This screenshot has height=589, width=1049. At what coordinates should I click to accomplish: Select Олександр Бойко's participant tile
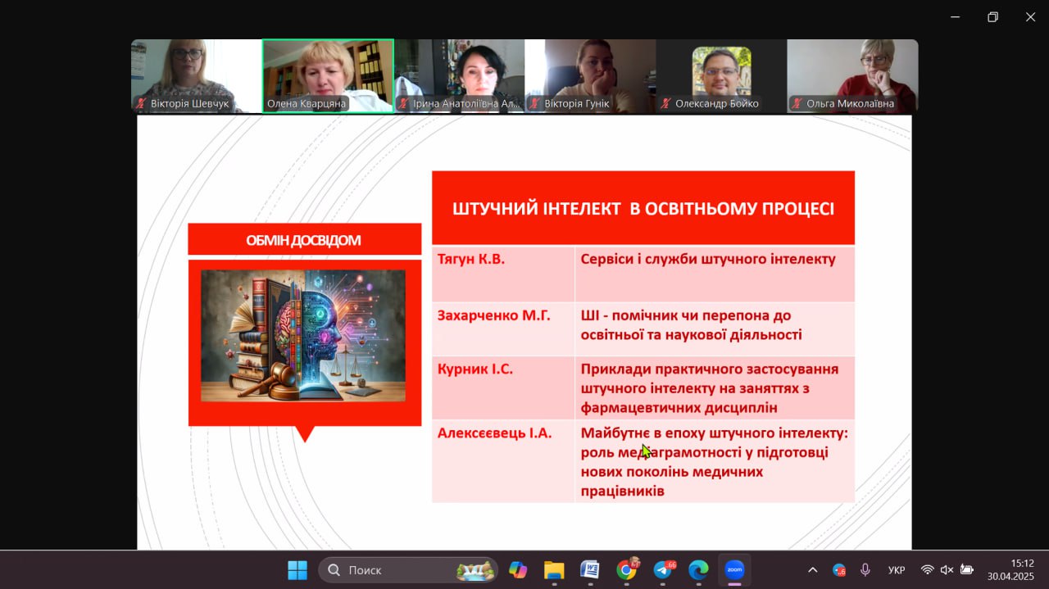pos(721,75)
